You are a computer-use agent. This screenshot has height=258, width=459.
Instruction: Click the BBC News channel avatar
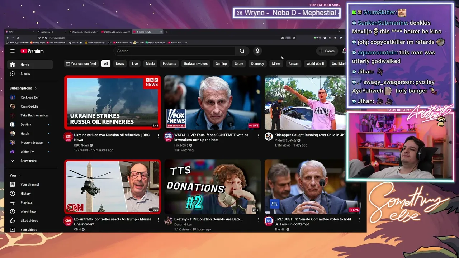(68, 137)
